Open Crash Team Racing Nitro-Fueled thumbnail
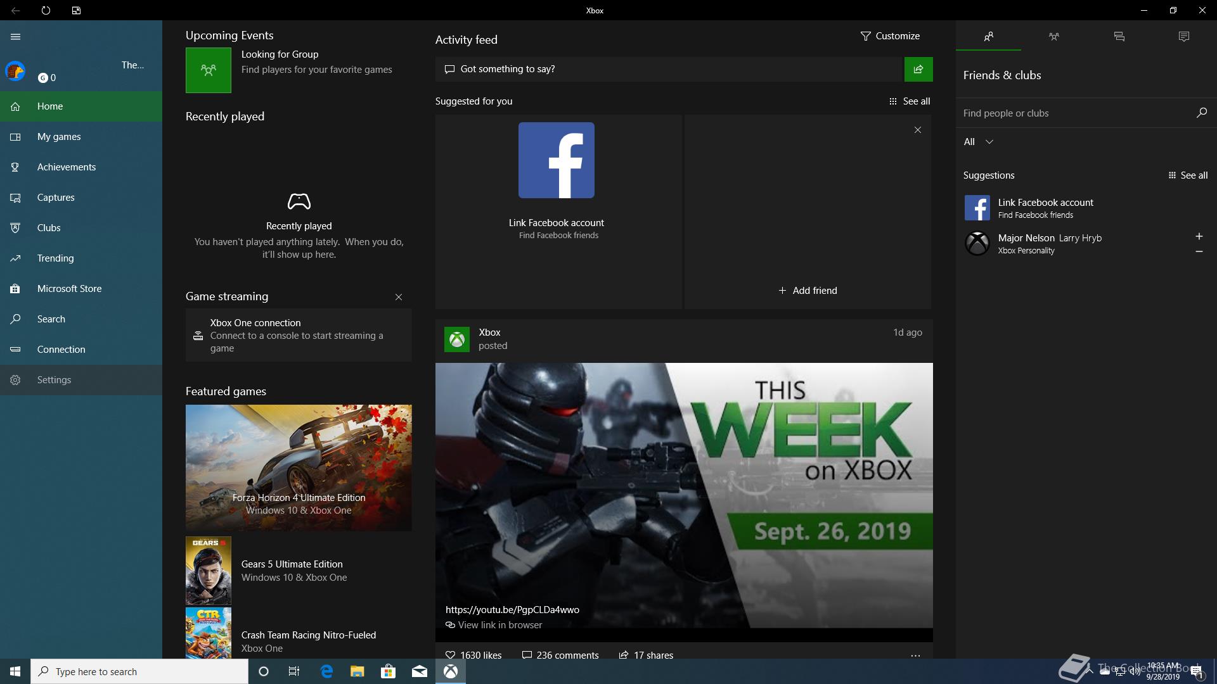This screenshot has width=1217, height=684. [209, 633]
